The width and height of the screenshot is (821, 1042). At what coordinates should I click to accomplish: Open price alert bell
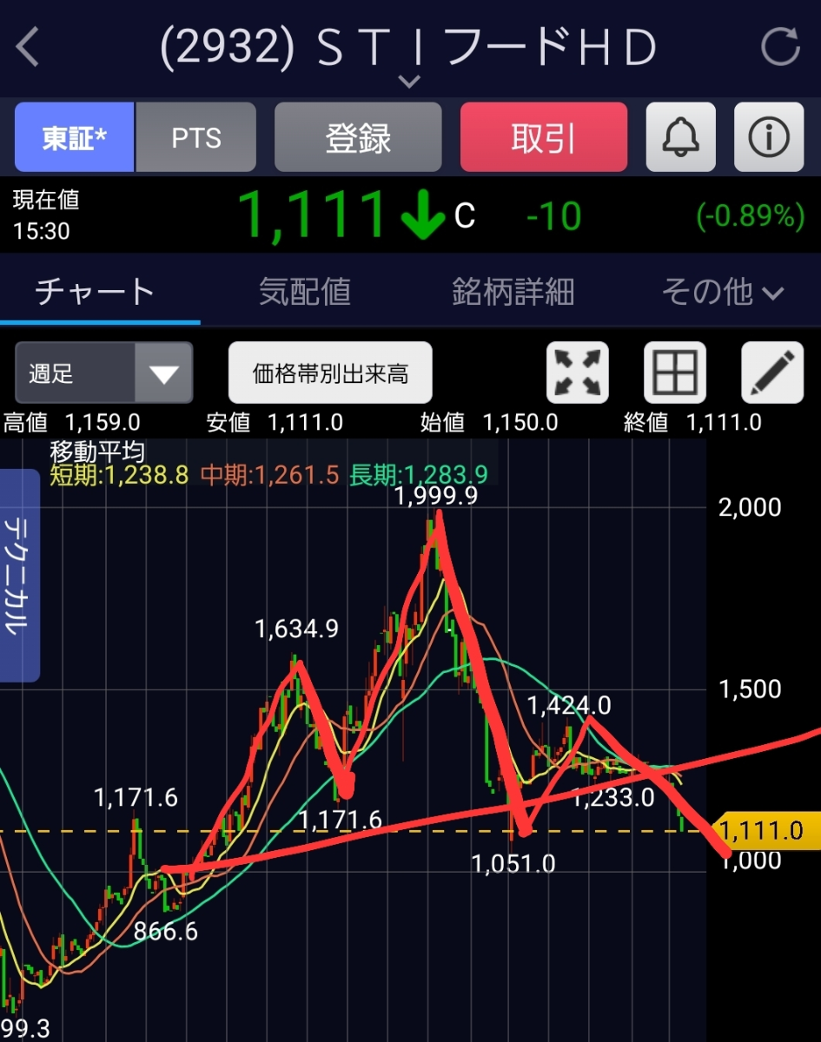point(681,137)
